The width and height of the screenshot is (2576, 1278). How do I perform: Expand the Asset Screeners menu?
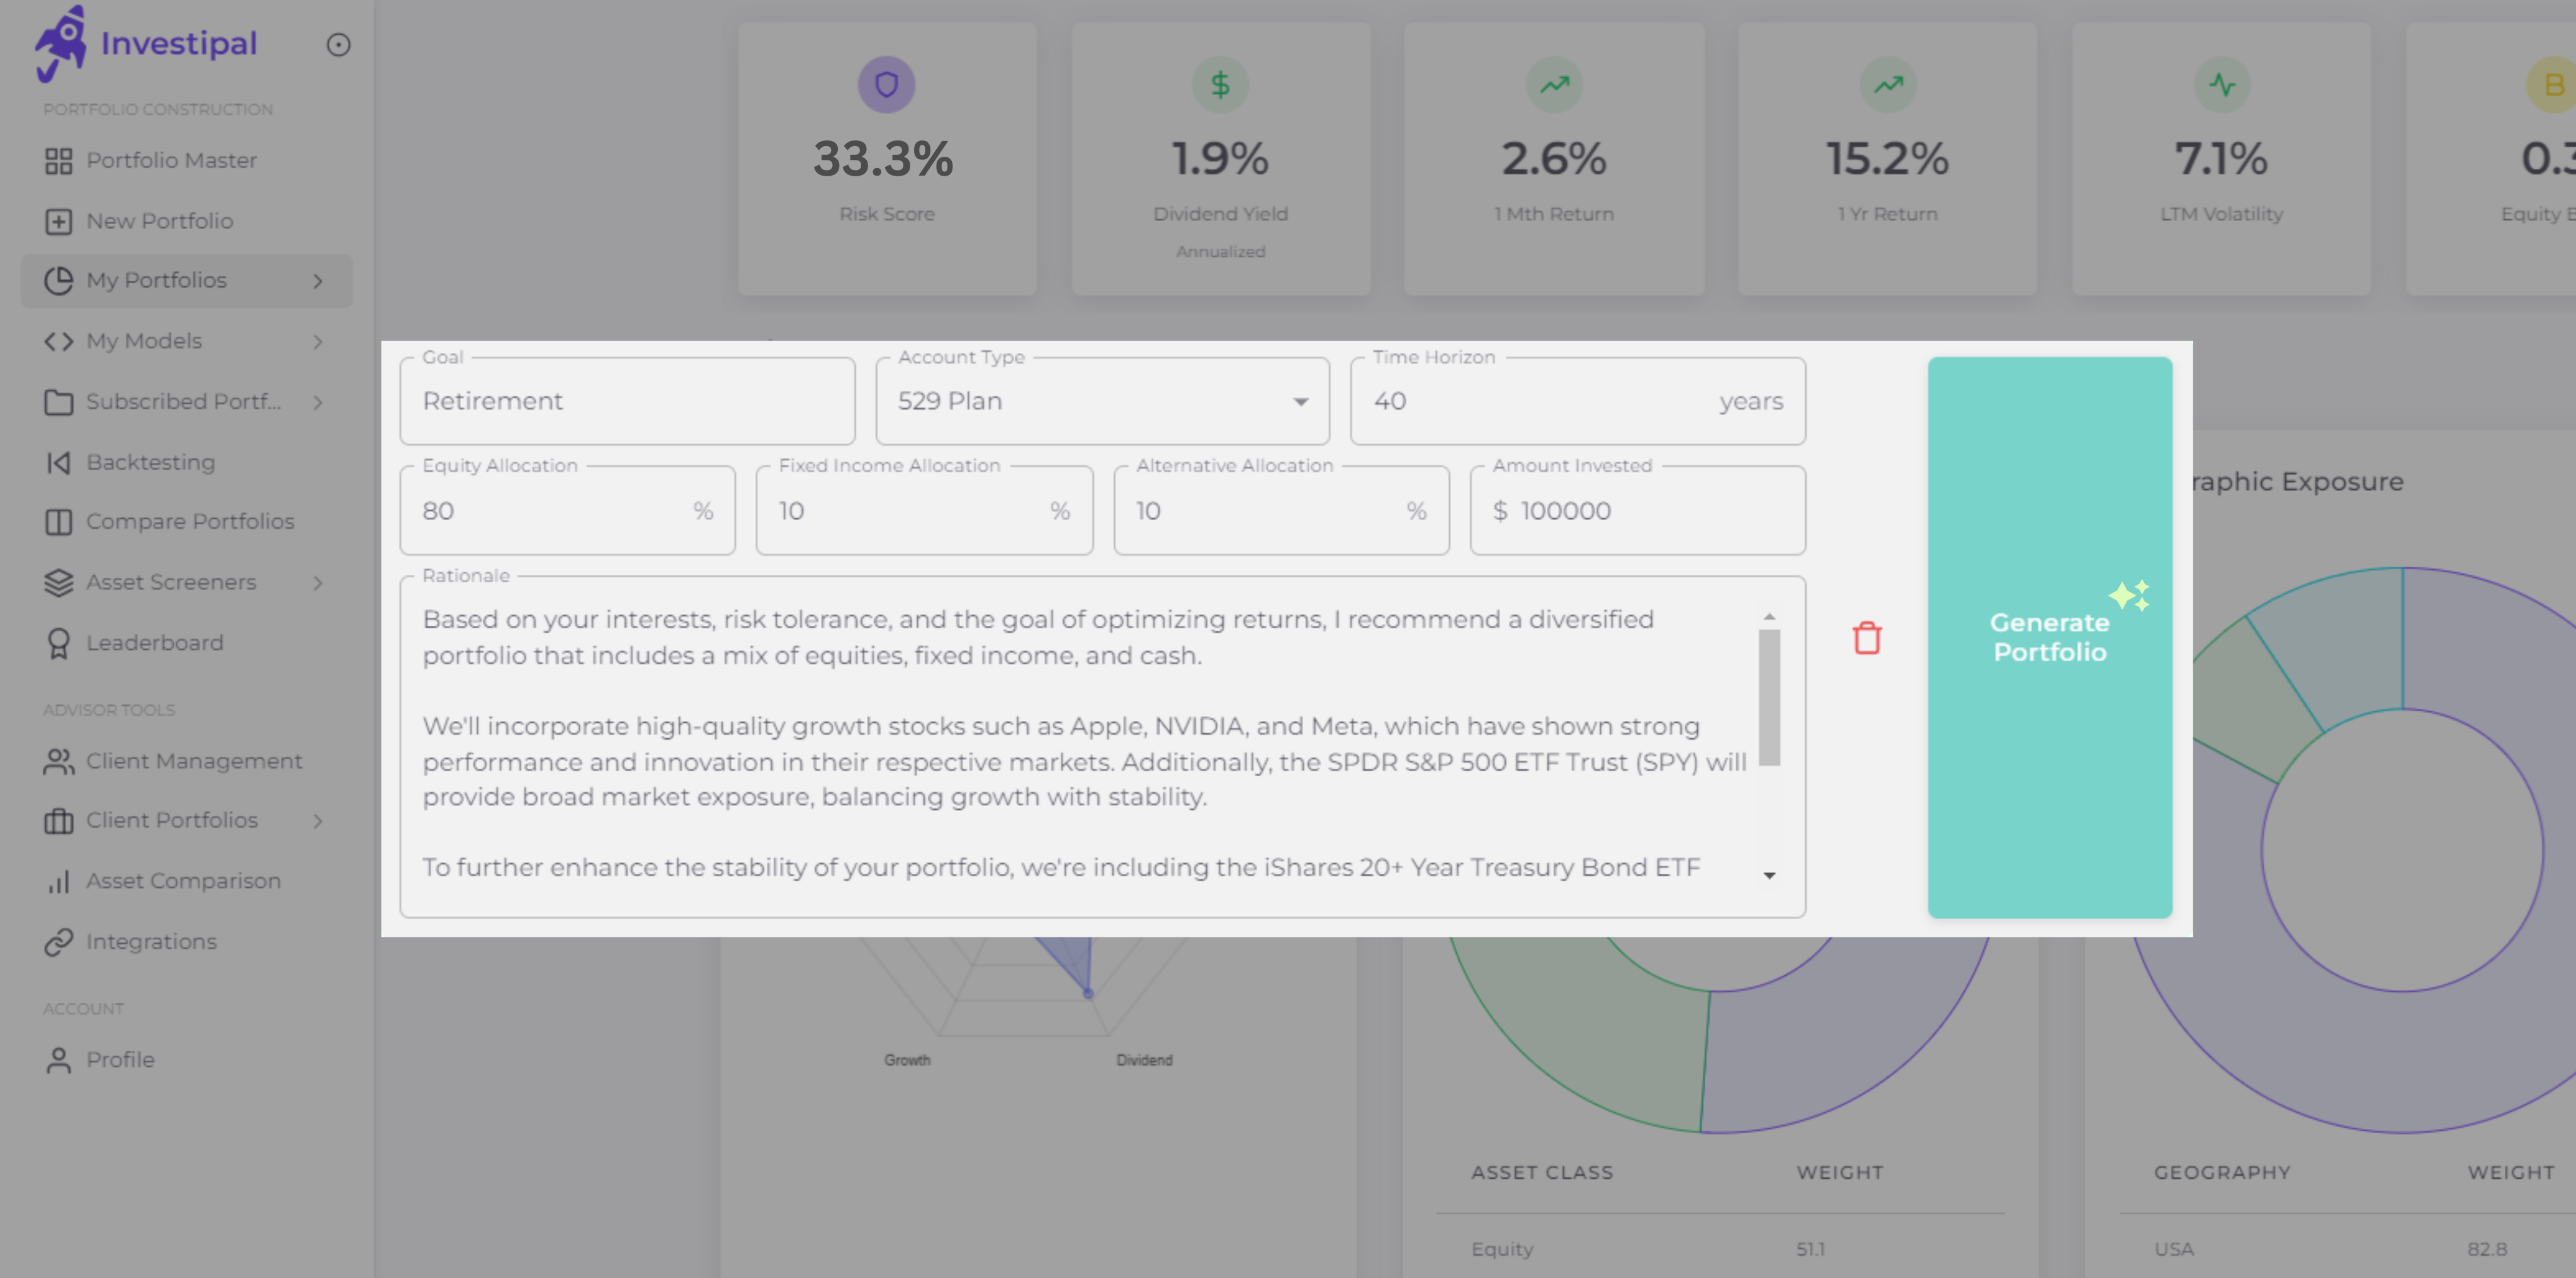pyautogui.click(x=318, y=582)
